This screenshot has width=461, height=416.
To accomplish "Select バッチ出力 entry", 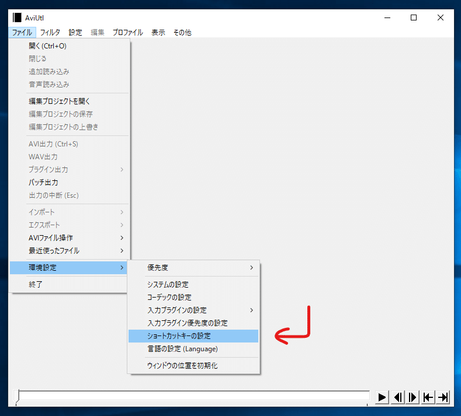I will click(x=69, y=182).
